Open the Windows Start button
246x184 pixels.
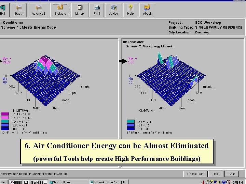3,182
